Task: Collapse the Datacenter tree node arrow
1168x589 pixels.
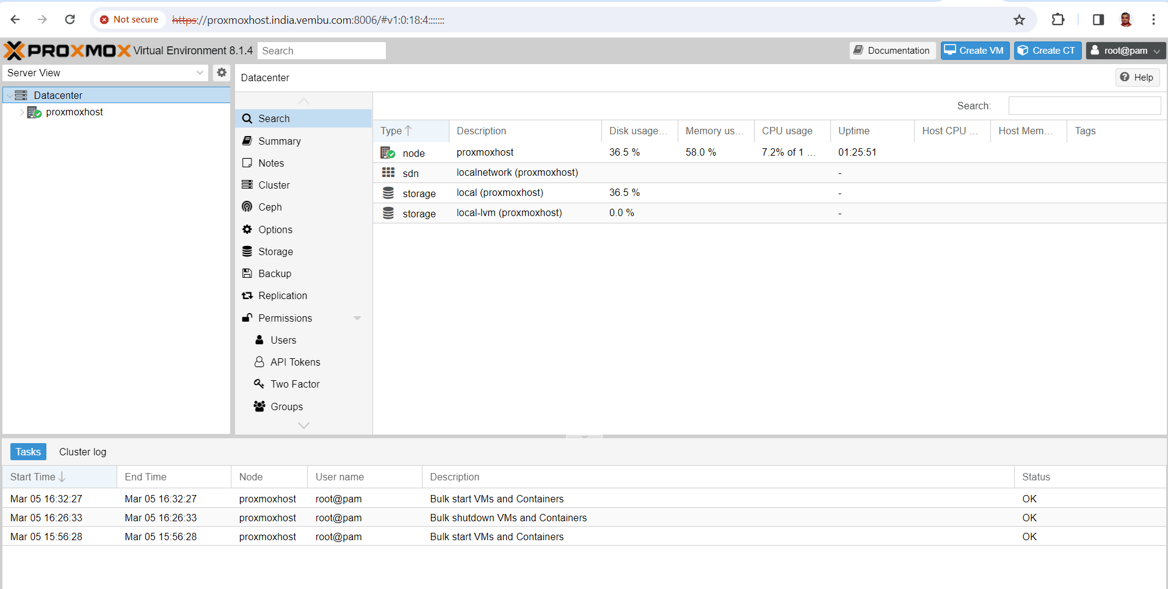Action: click(x=9, y=95)
